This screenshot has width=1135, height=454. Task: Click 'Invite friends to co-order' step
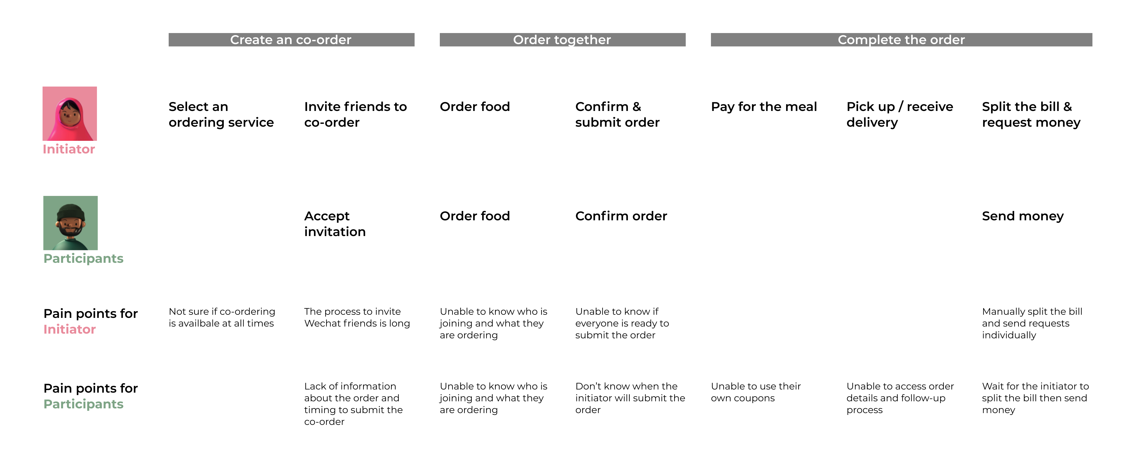(x=355, y=114)
